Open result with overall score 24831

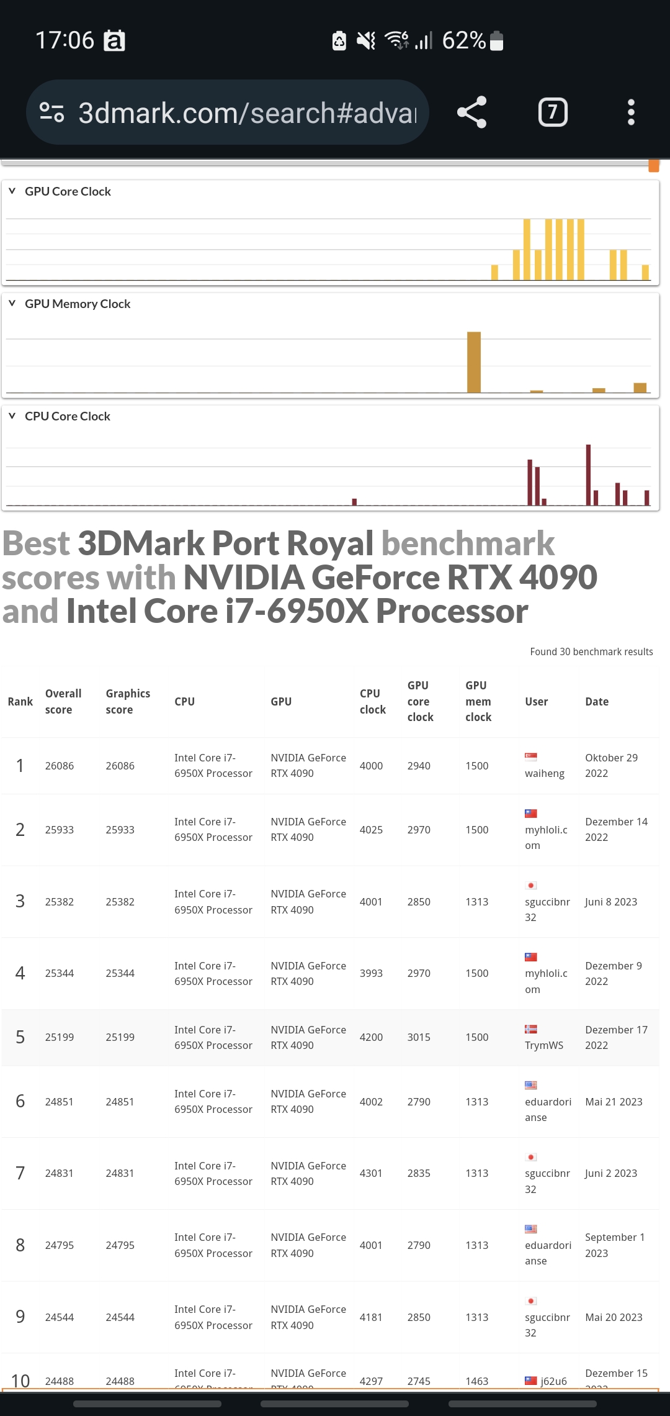click(x=59, y=1173)
